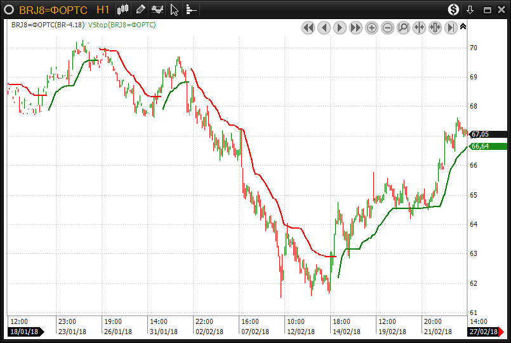
Task: Open the BRJ8=ФОРТС instrument selector
Action: click(53, 10)
